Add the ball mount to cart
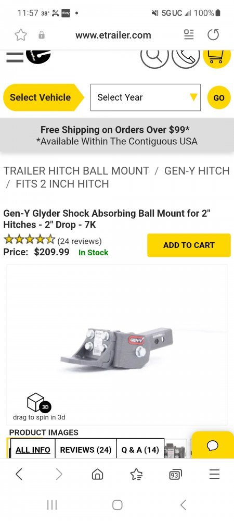234x521 pixels. [x=189, y=245]
